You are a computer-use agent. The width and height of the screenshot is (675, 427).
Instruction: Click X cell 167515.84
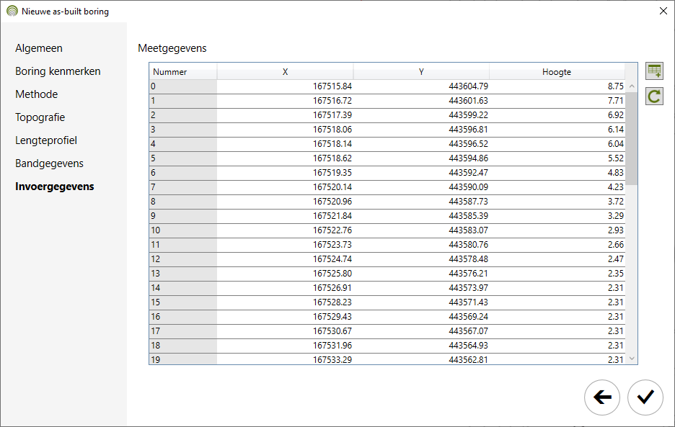285,86
